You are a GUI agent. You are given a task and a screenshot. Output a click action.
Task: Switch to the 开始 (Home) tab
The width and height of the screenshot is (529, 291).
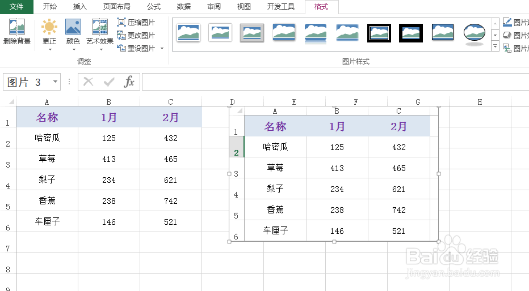click(50, 7)
